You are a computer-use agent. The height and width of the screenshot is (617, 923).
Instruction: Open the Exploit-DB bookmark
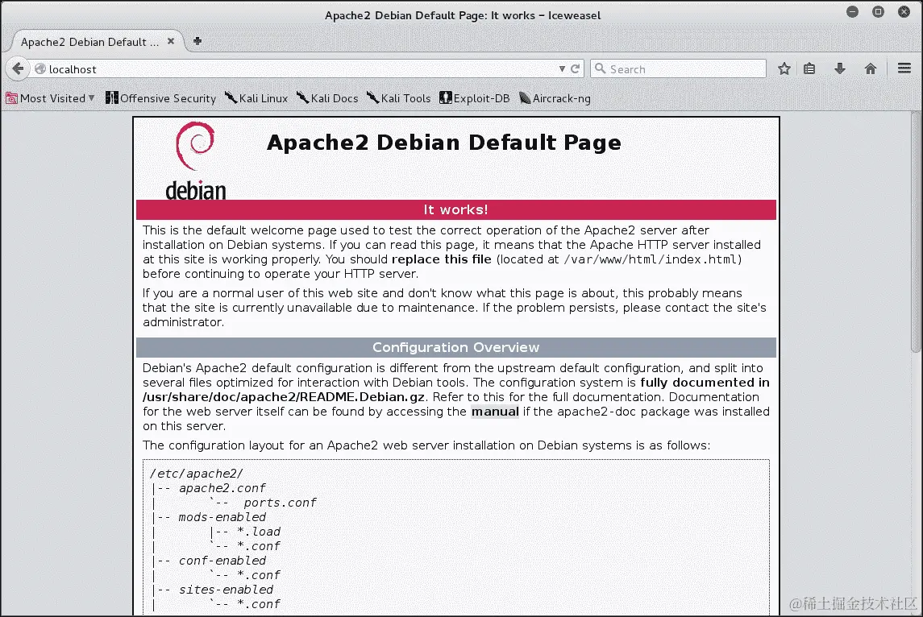pos(475,98)
